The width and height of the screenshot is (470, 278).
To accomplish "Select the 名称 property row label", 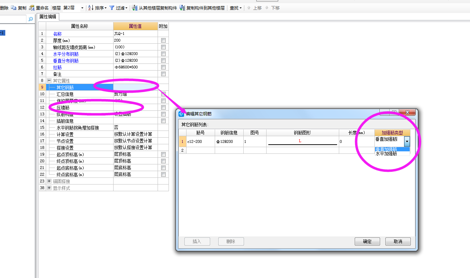I will tap(57, 34).
